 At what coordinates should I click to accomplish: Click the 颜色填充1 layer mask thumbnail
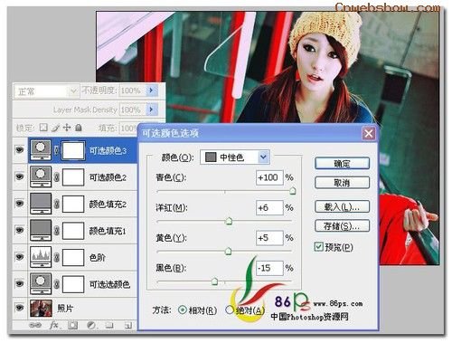click(x=73, y=231)
